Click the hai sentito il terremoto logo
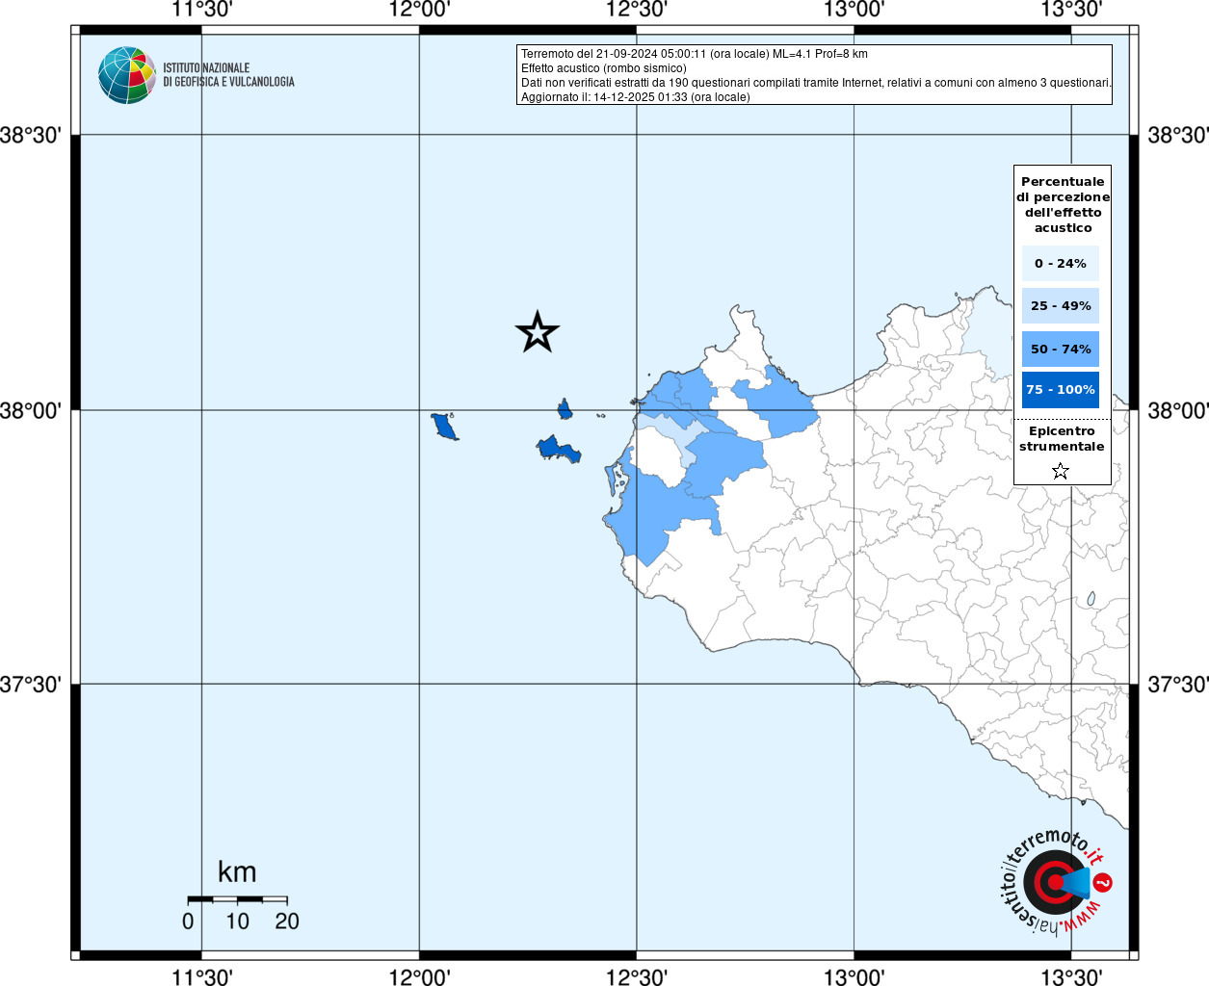 coord(1057,882)
